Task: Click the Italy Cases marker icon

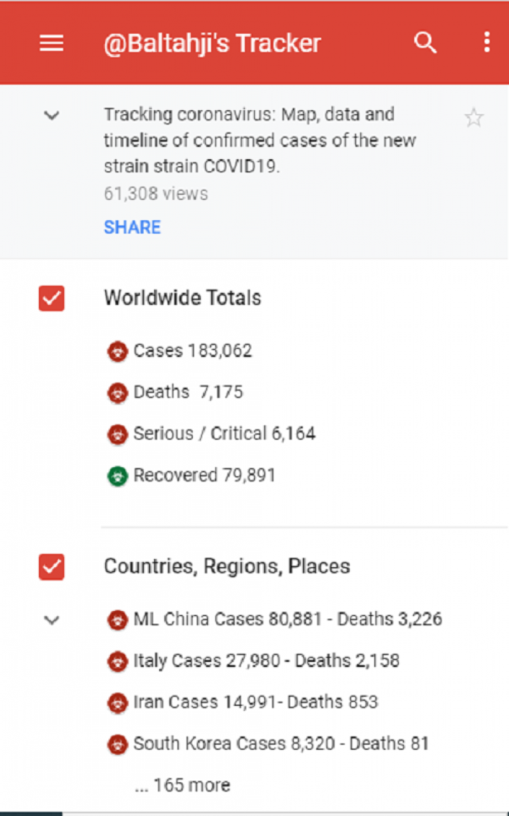Action: tap(117, 661)
